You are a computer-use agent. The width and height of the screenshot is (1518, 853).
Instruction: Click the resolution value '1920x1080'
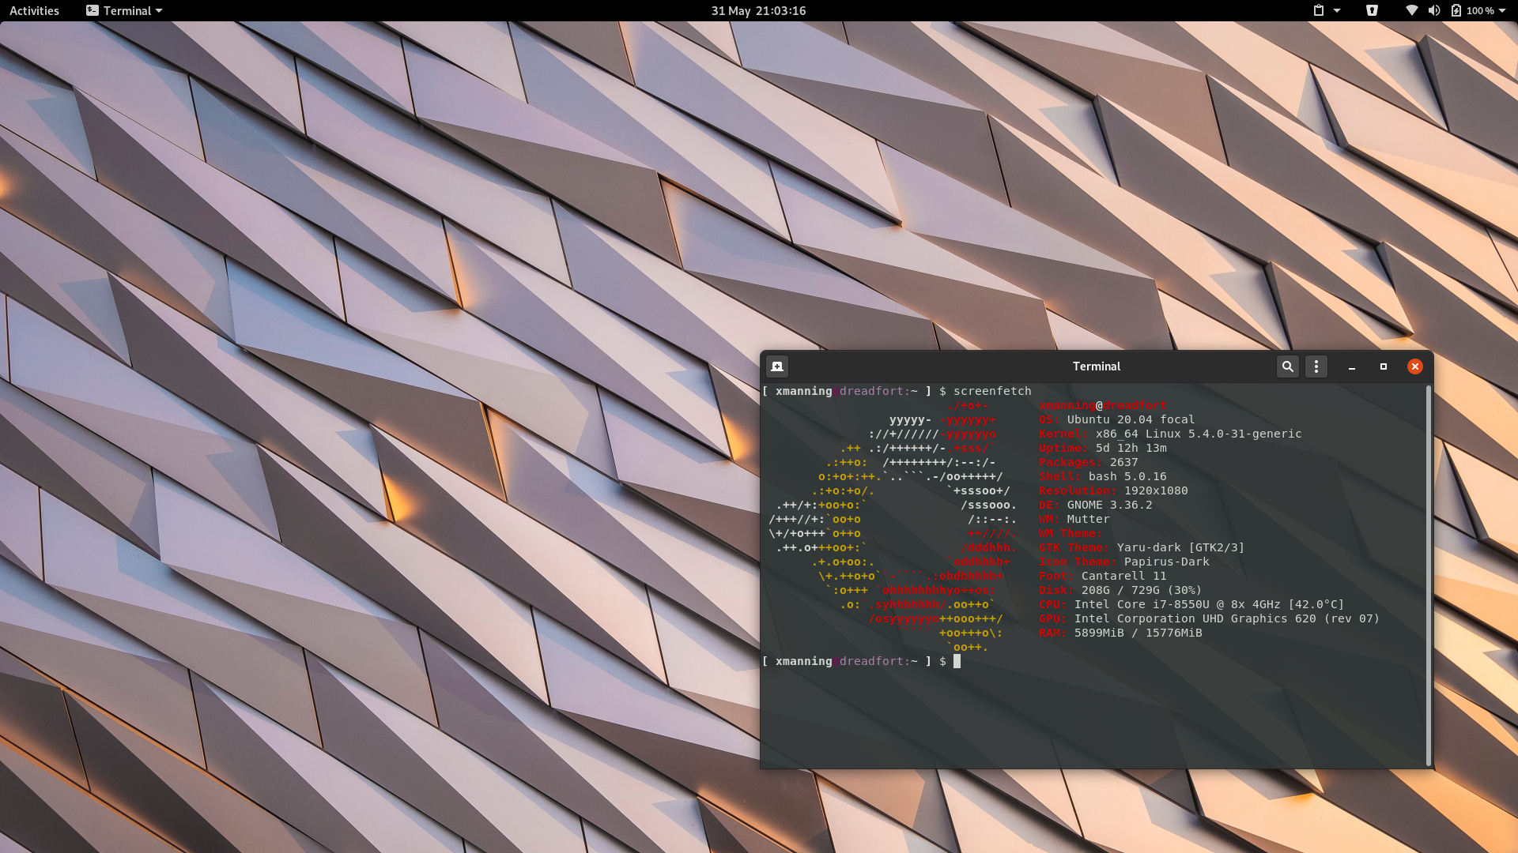point(1156,490)
